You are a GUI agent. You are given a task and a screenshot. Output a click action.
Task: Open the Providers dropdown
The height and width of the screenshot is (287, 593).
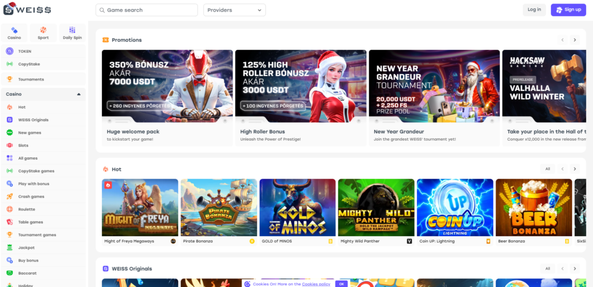click(235, 10)
